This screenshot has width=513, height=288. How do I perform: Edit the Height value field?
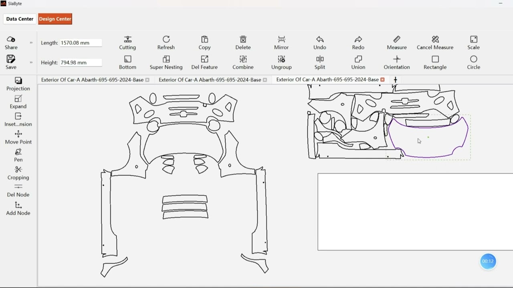pyautogui.click(x=81, y=62)
